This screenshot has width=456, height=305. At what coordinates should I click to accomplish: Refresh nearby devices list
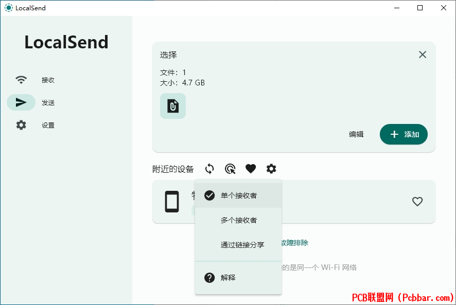click(209, 169)
